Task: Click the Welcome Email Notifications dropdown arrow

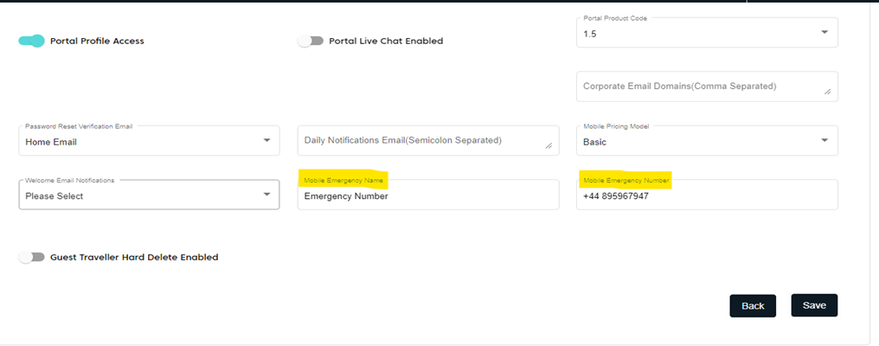Action: pyautogui.click(x=266, y=195)
